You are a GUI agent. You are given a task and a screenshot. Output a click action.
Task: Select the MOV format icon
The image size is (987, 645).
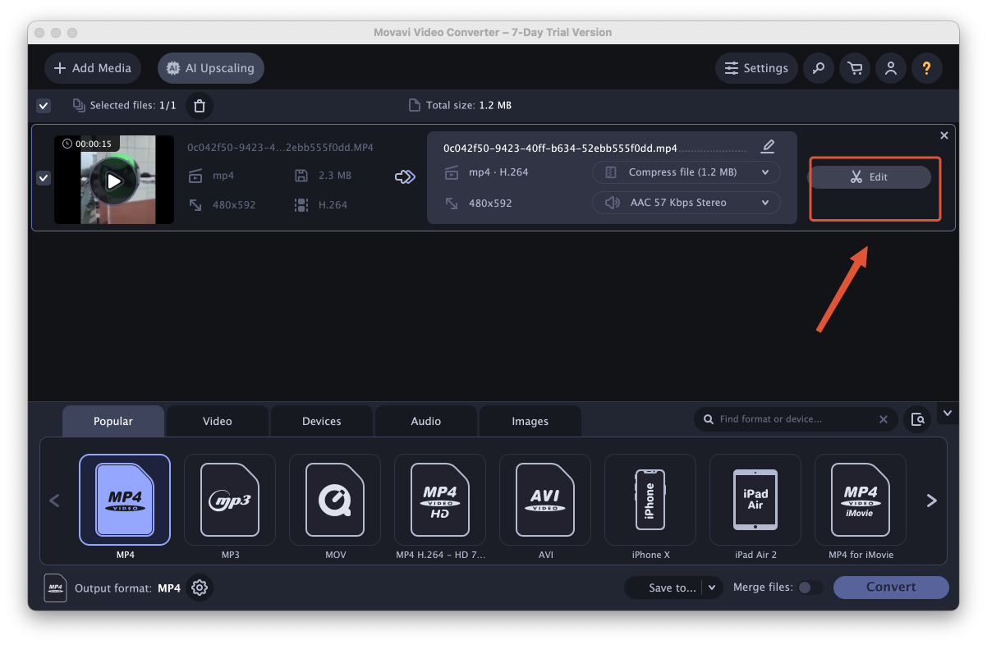click(x=335, y=500)
